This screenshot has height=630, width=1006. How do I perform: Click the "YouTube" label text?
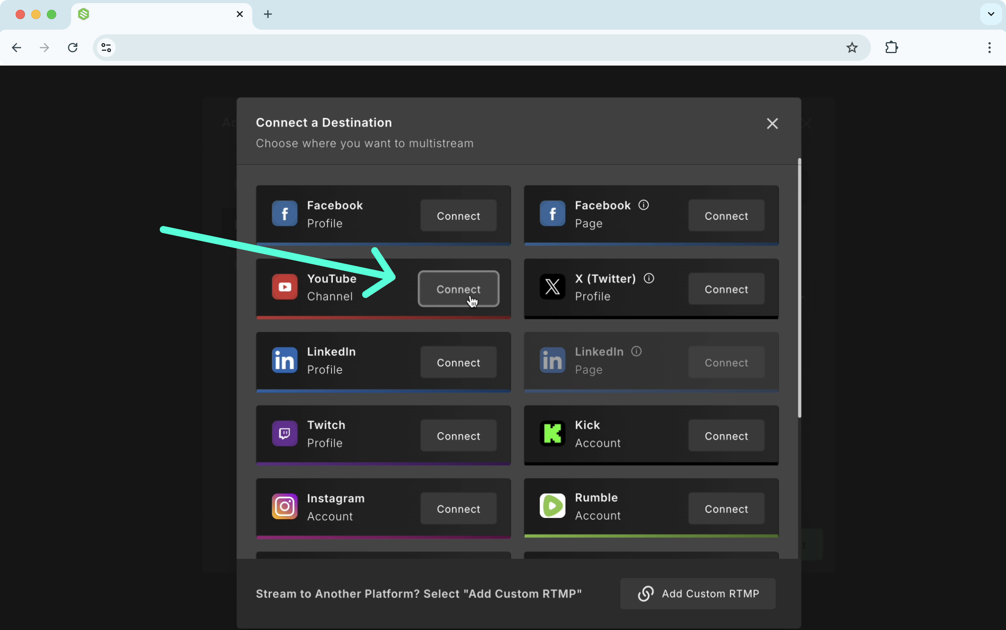coord(332,278)
